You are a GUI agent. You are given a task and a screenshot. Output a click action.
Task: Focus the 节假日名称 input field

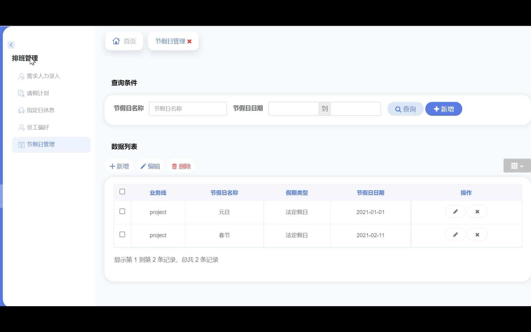coord(188,109)
